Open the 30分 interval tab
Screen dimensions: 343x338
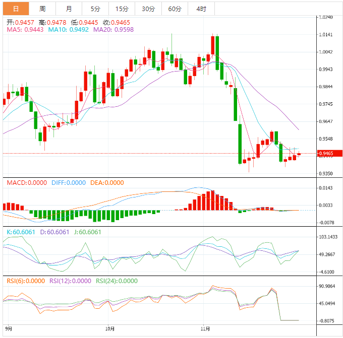click(x=148, y=9)
